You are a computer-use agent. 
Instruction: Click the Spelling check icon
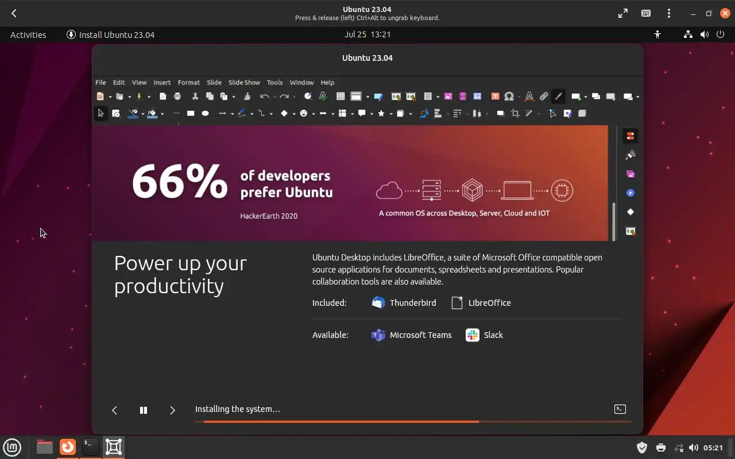tap(323, 96)
